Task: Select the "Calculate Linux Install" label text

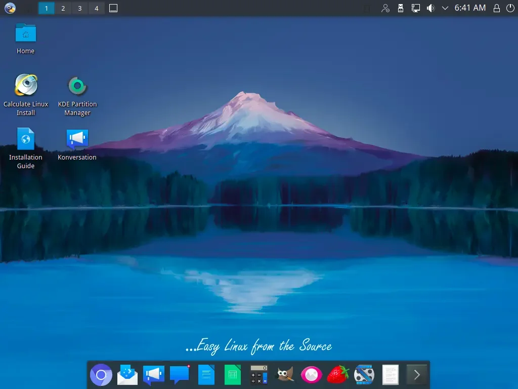Action: 26,108
